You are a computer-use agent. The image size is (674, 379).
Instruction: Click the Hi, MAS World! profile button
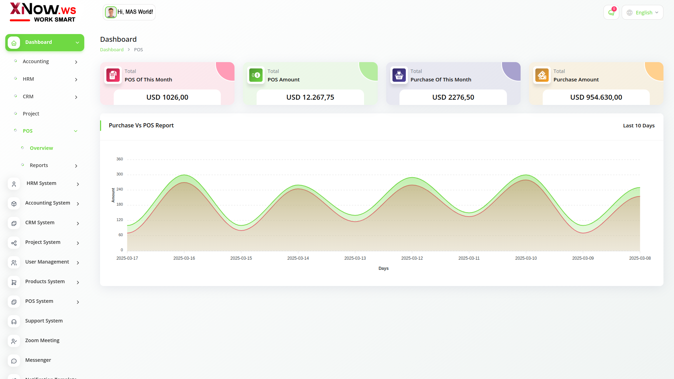coord(129,12)
